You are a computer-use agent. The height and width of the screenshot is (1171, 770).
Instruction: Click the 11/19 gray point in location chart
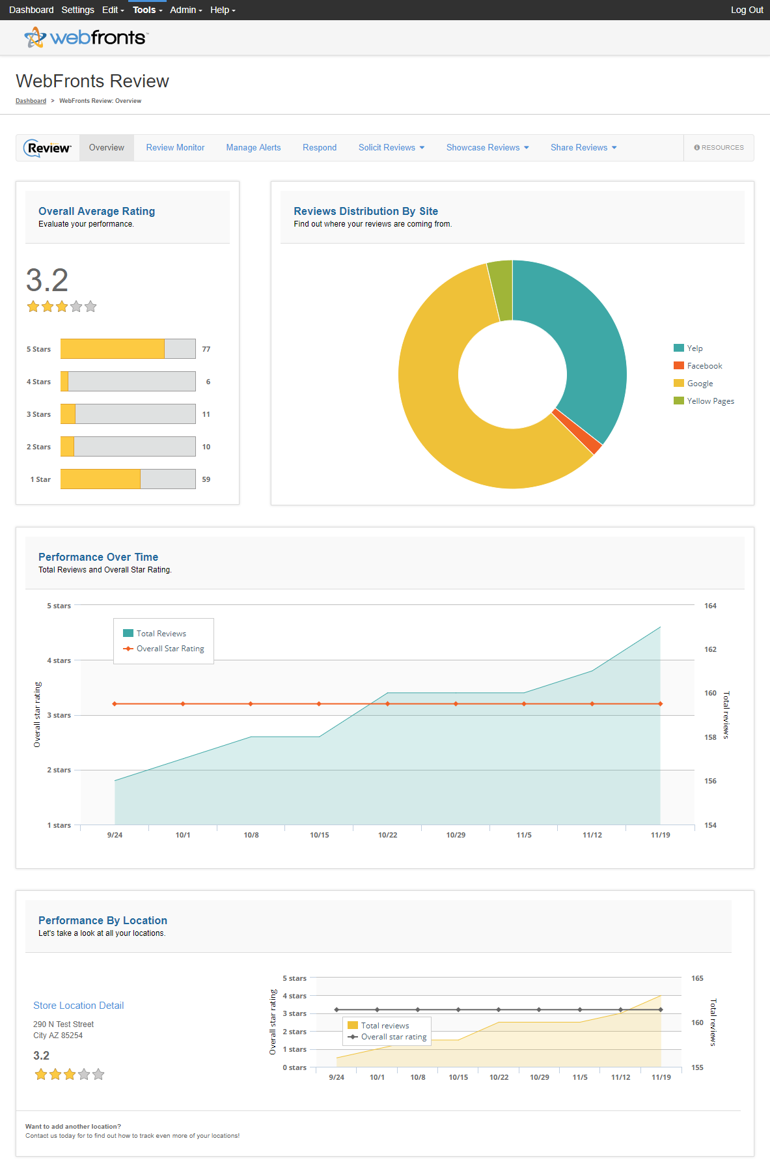point(661,1010)
